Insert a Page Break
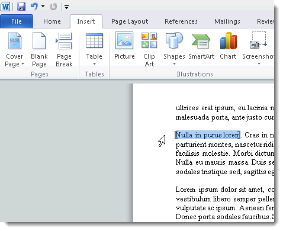This screenshot has height=231, width=283. click(x=64, y=49)
